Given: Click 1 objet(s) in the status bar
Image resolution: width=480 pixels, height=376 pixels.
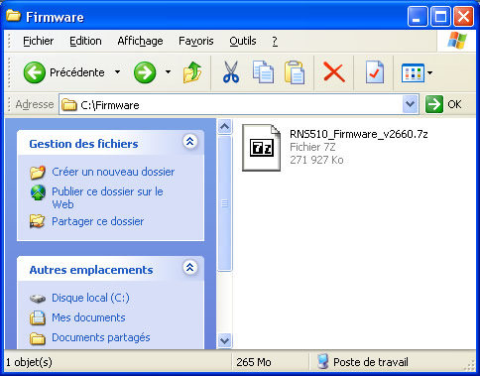Looking at the screenshot, I should click(29, 362).
